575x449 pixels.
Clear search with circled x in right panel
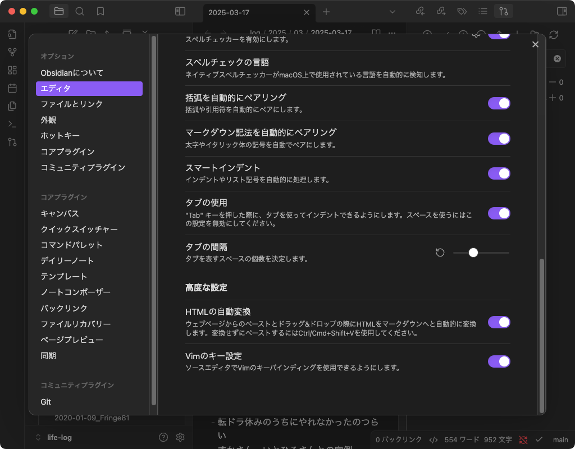tap(557, 58)
